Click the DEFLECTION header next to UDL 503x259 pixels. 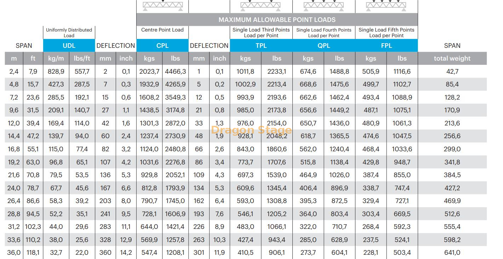116,46
